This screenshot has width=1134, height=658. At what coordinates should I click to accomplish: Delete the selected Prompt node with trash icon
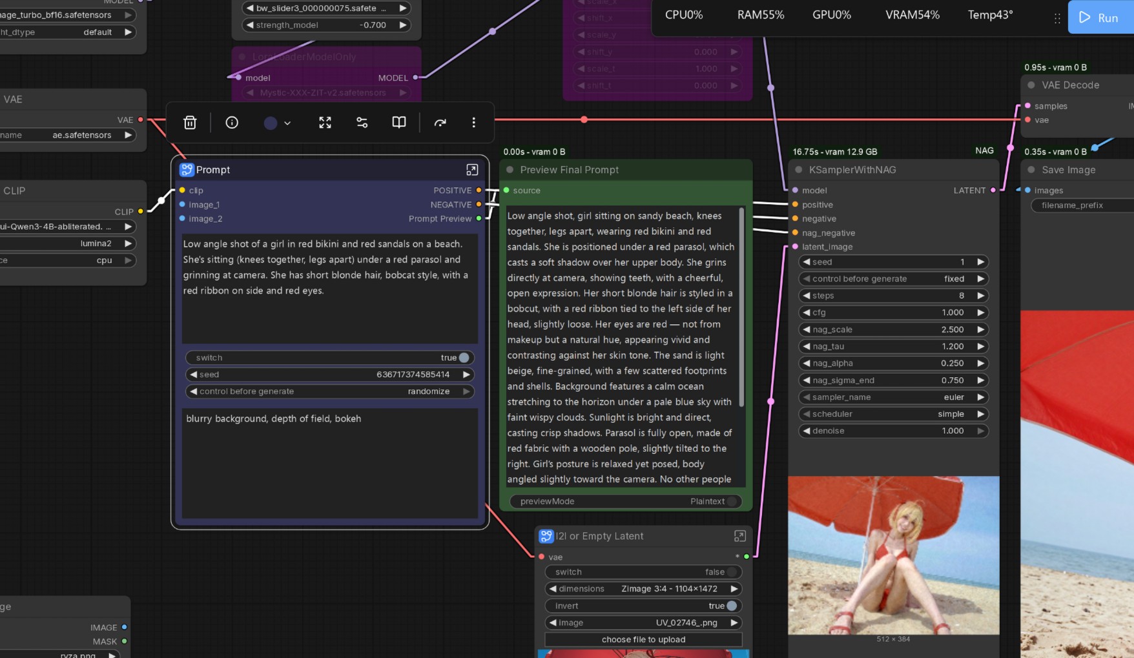coord(190,123)
